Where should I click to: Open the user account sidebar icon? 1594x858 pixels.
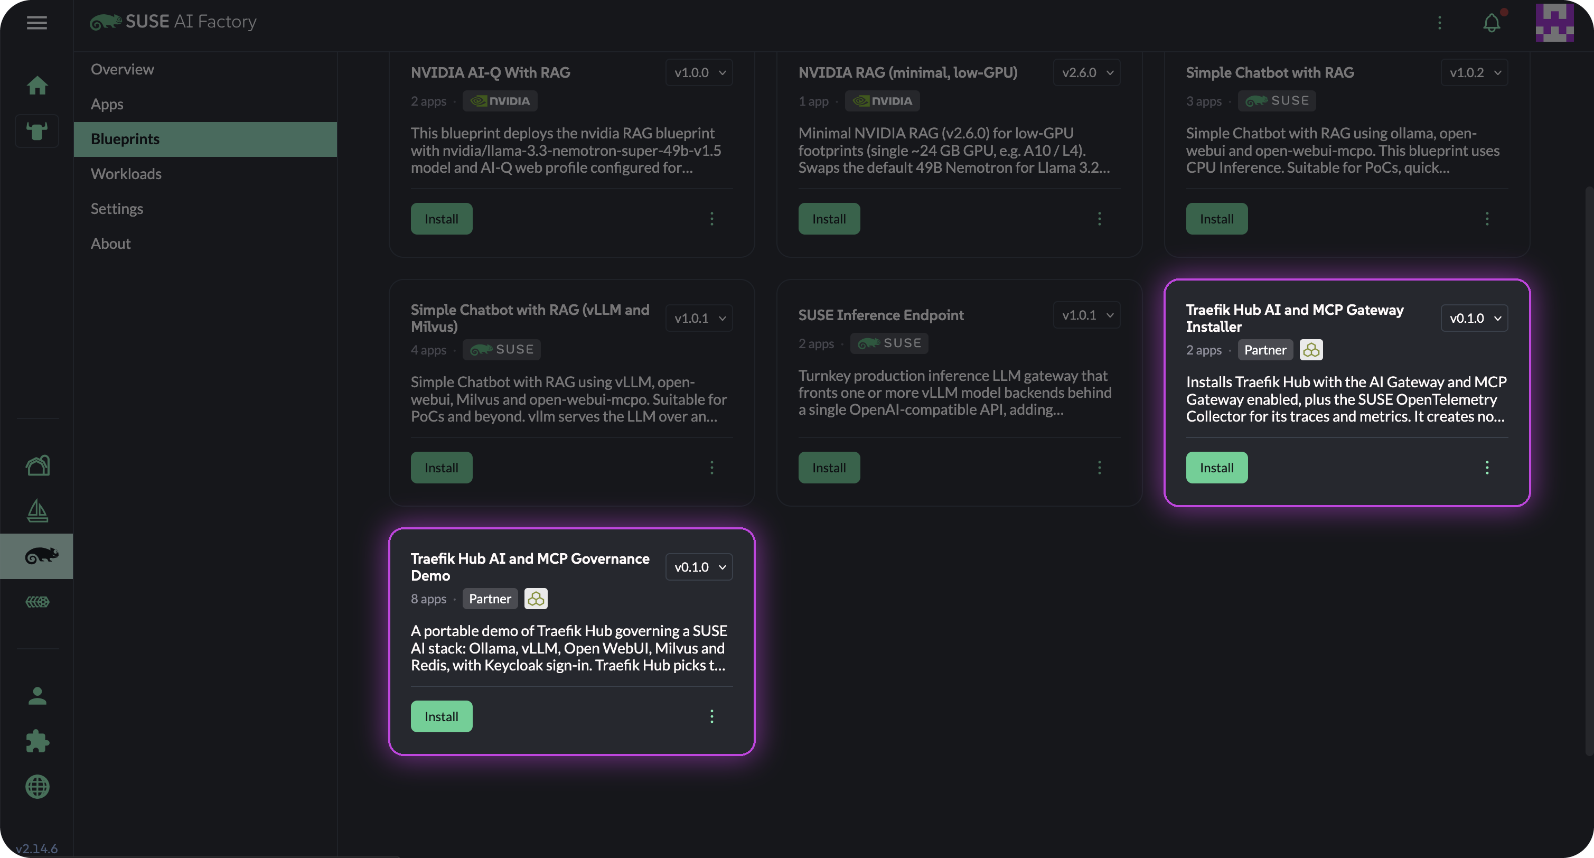tap(37, 696)
